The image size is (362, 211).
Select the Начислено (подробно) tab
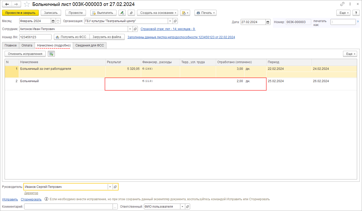coord(54,45)
